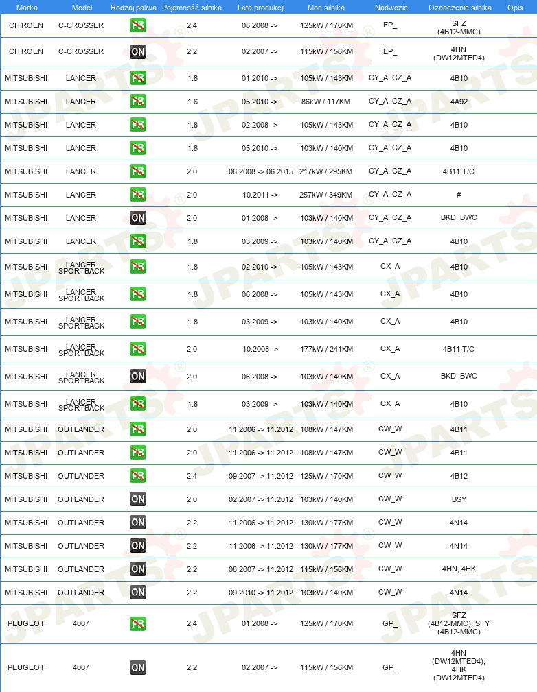Image resolution: width=537 pixels, height=692 pixels.
Task: Select engine code 4A92
Action: pos(459,102)
